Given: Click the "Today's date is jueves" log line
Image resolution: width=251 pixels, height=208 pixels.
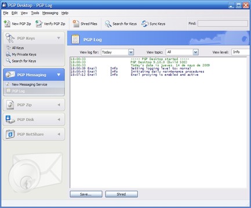Looking at the screenshot, I should [x=170, y=65].
